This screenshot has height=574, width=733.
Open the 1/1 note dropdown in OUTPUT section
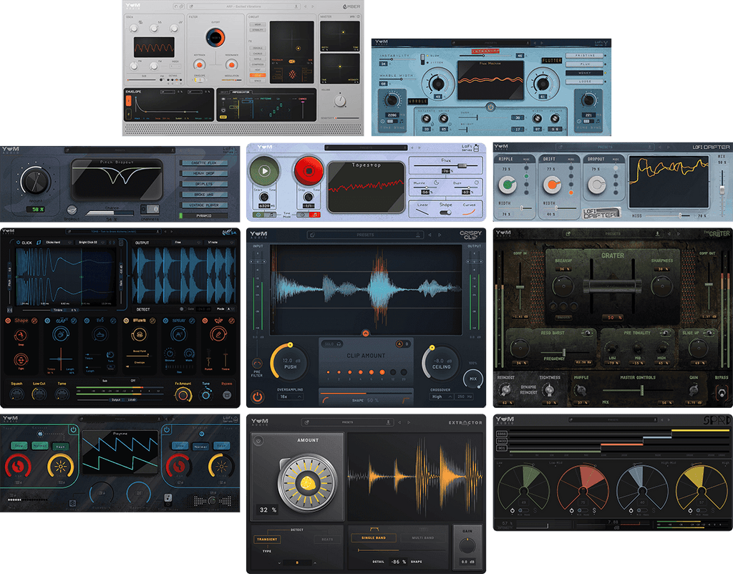(x=220, y=243)
